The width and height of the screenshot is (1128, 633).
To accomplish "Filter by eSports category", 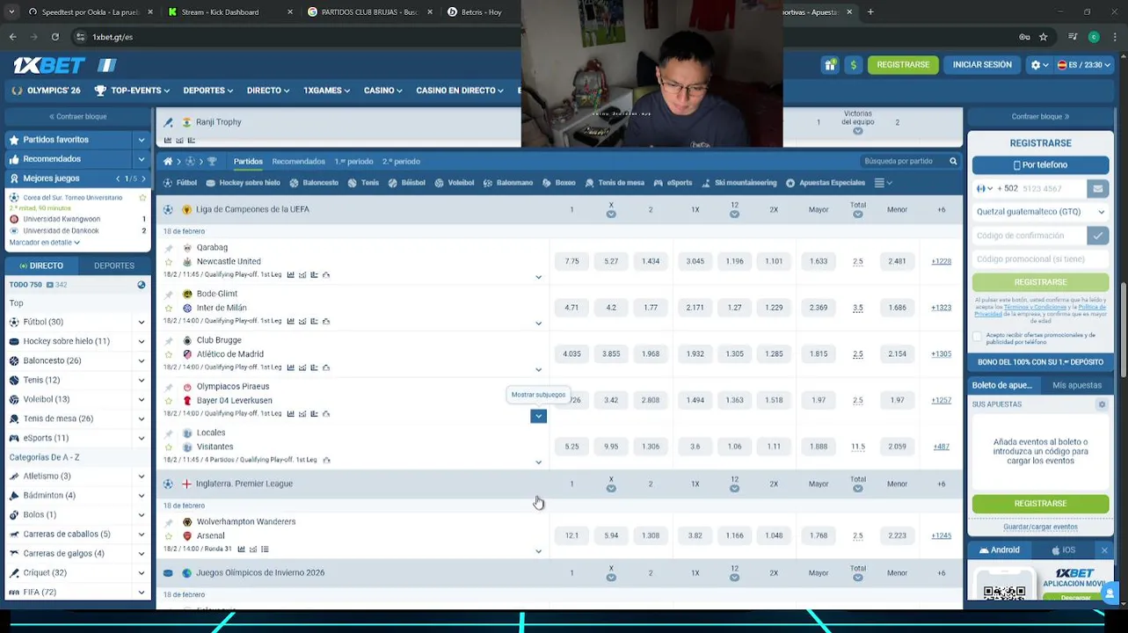I will click(x=673, y=183).
